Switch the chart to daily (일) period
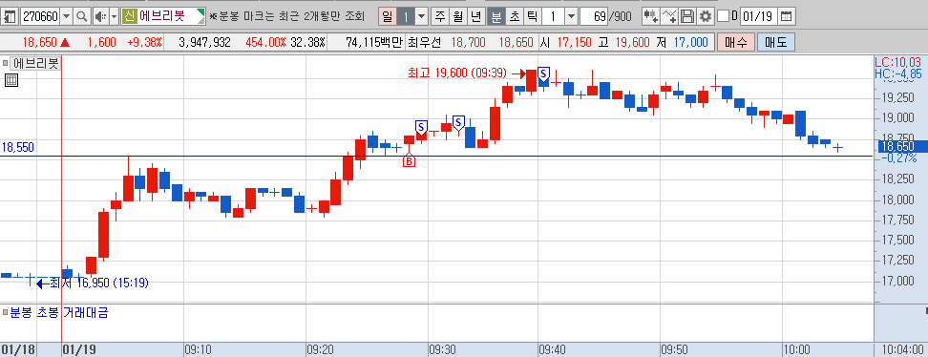Viewport: 928px width, 357px height. (x=387, y=16)
